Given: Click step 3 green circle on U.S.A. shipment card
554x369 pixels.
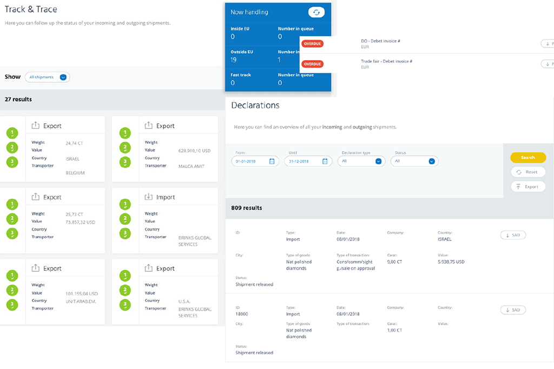Looking at the screenshot, I should [x=125, y=304].
